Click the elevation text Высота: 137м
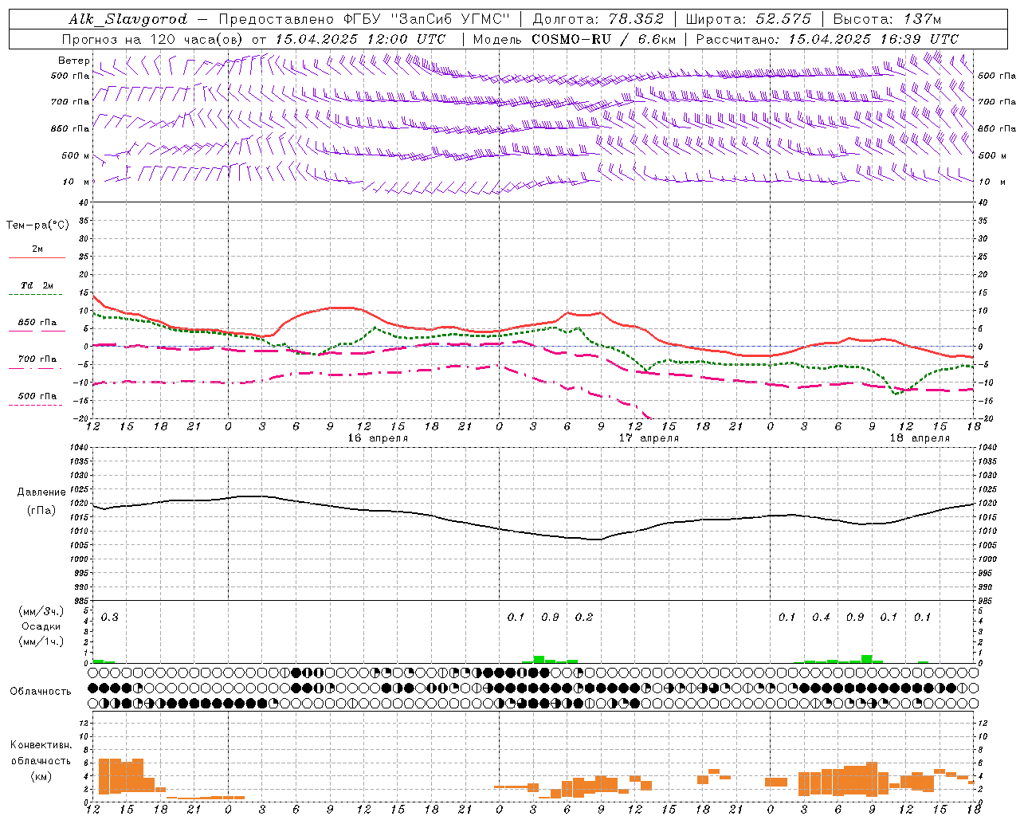 point(887,19)
